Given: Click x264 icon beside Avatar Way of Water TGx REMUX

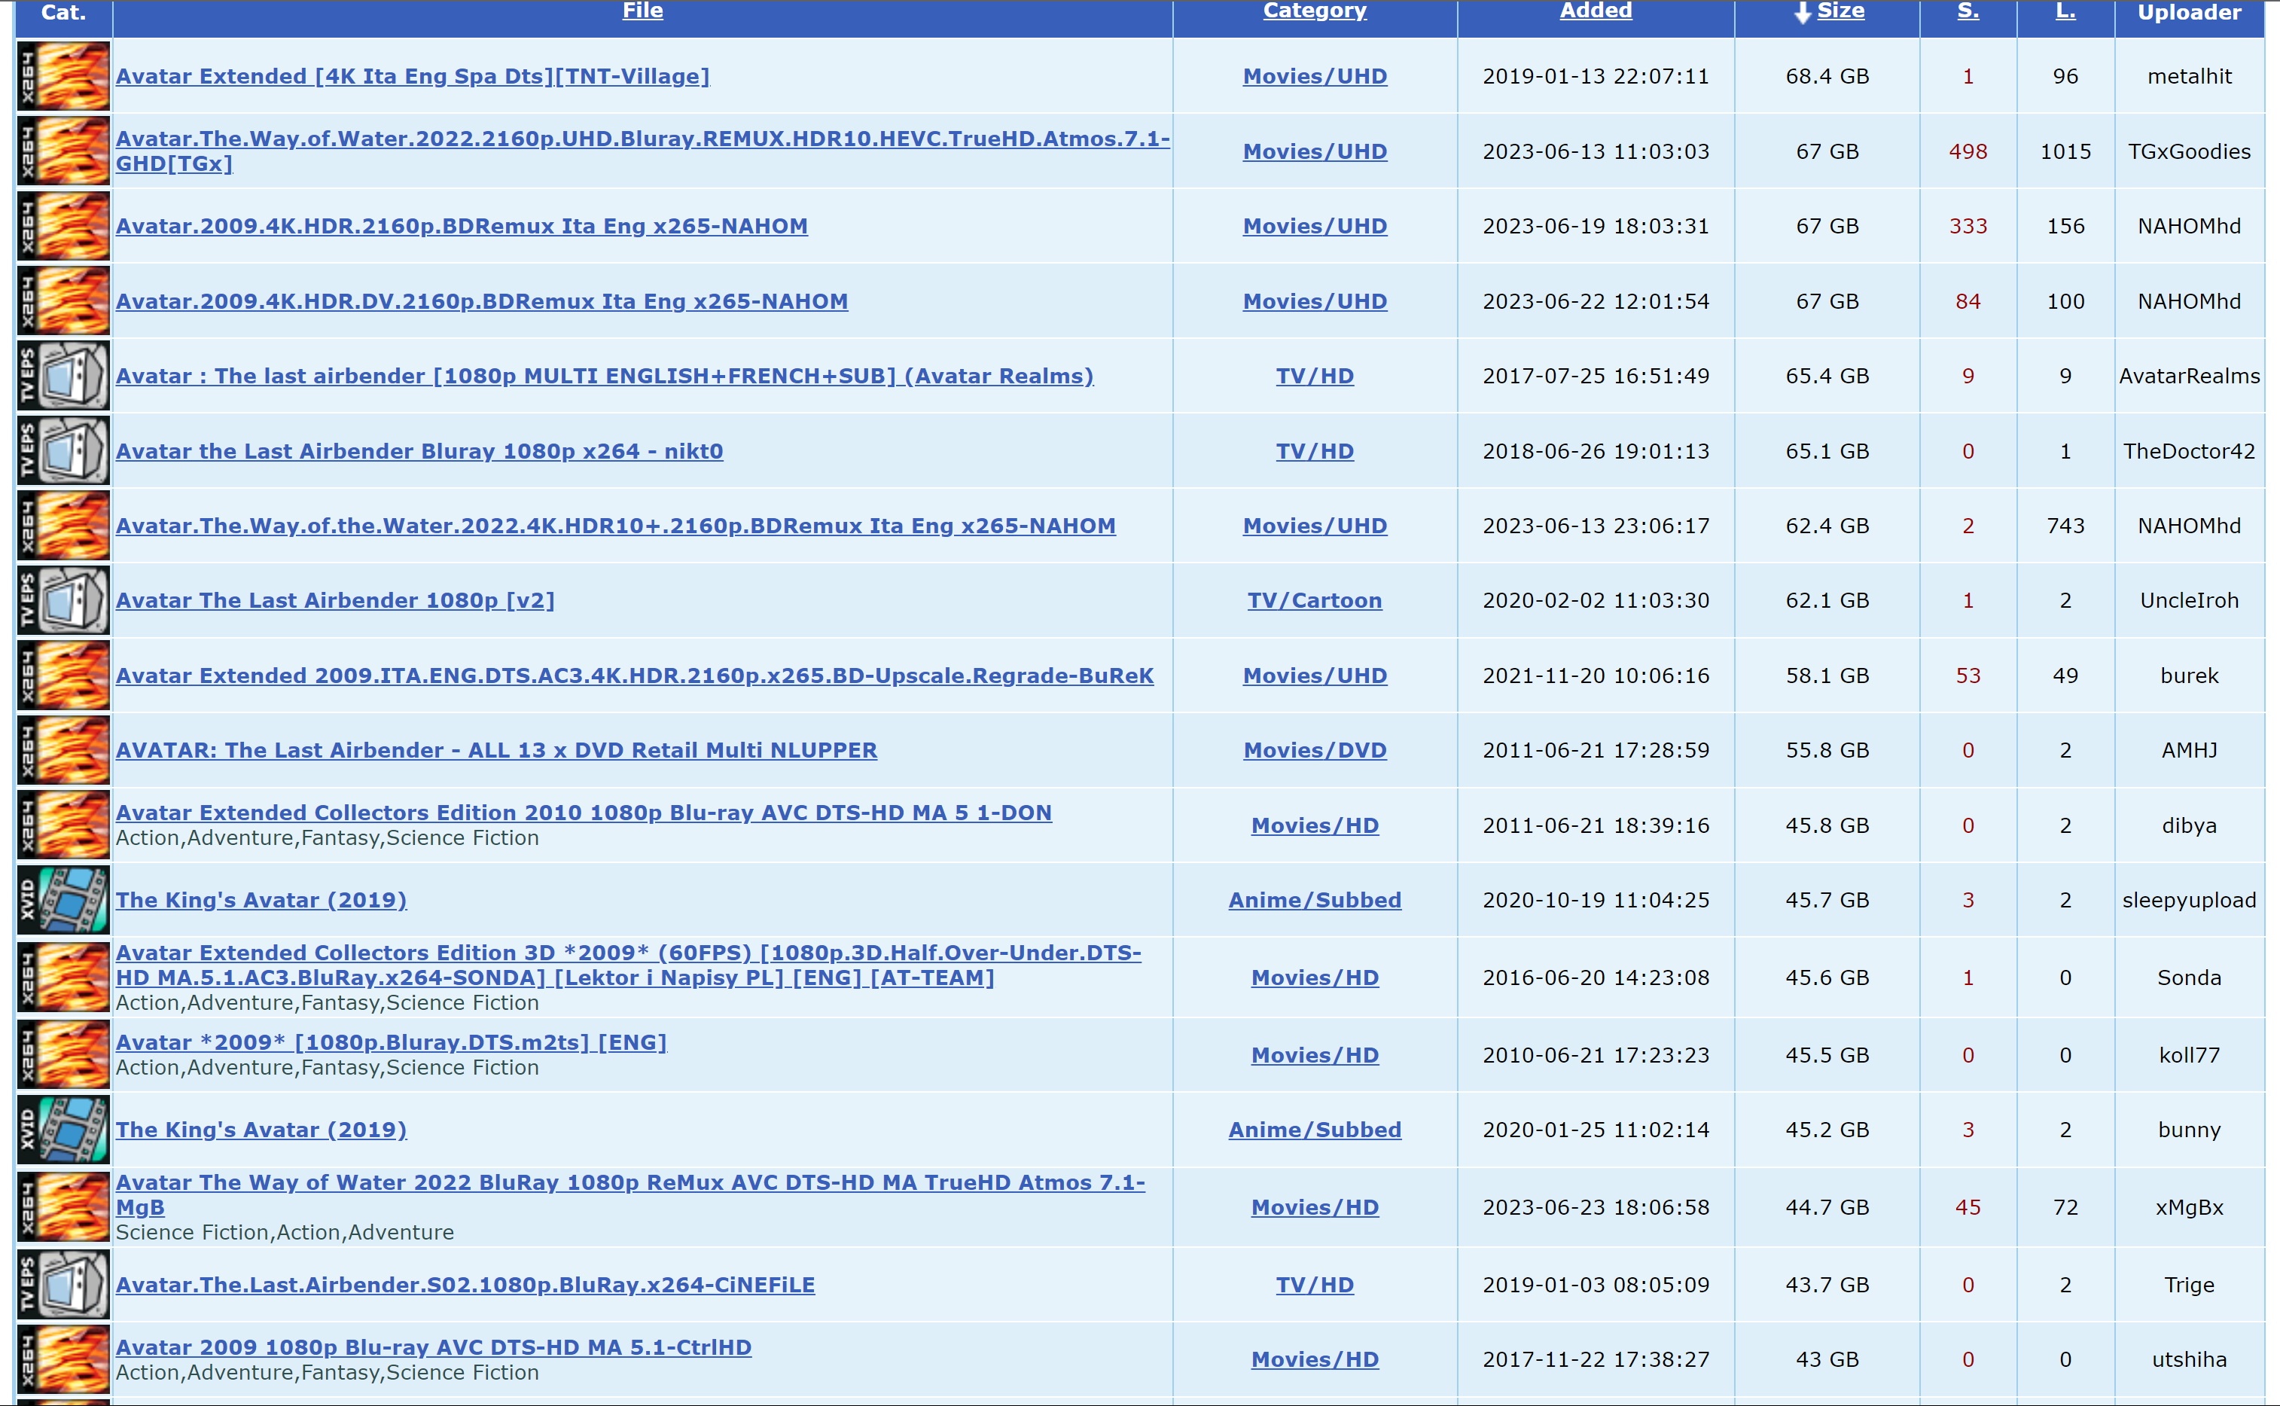Looking at the screenshot, I should 63,151.
